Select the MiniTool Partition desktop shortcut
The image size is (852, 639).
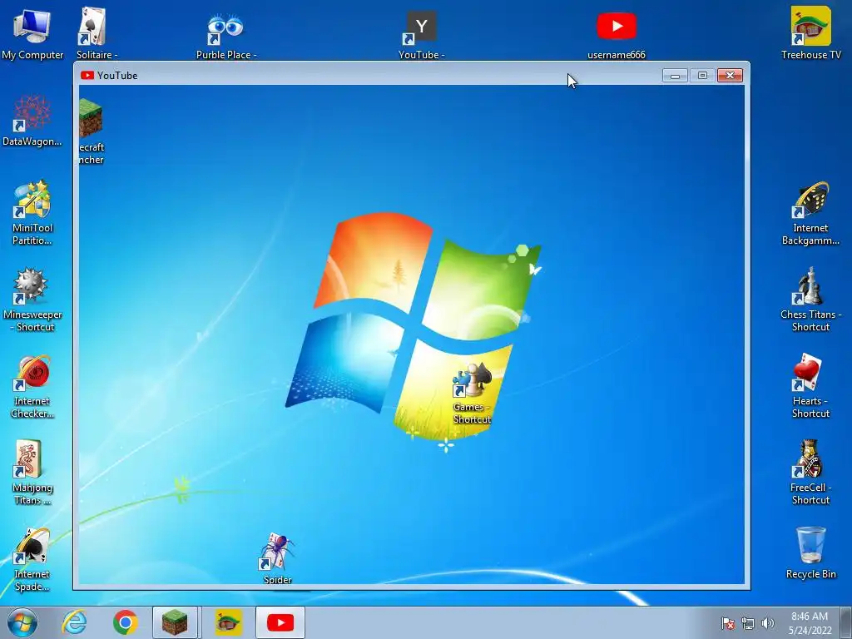(32, 213)
